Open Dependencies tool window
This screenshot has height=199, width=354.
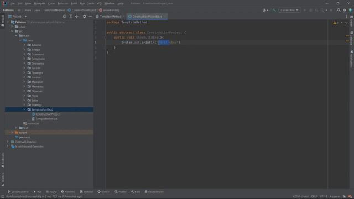(x=154, y=192)
